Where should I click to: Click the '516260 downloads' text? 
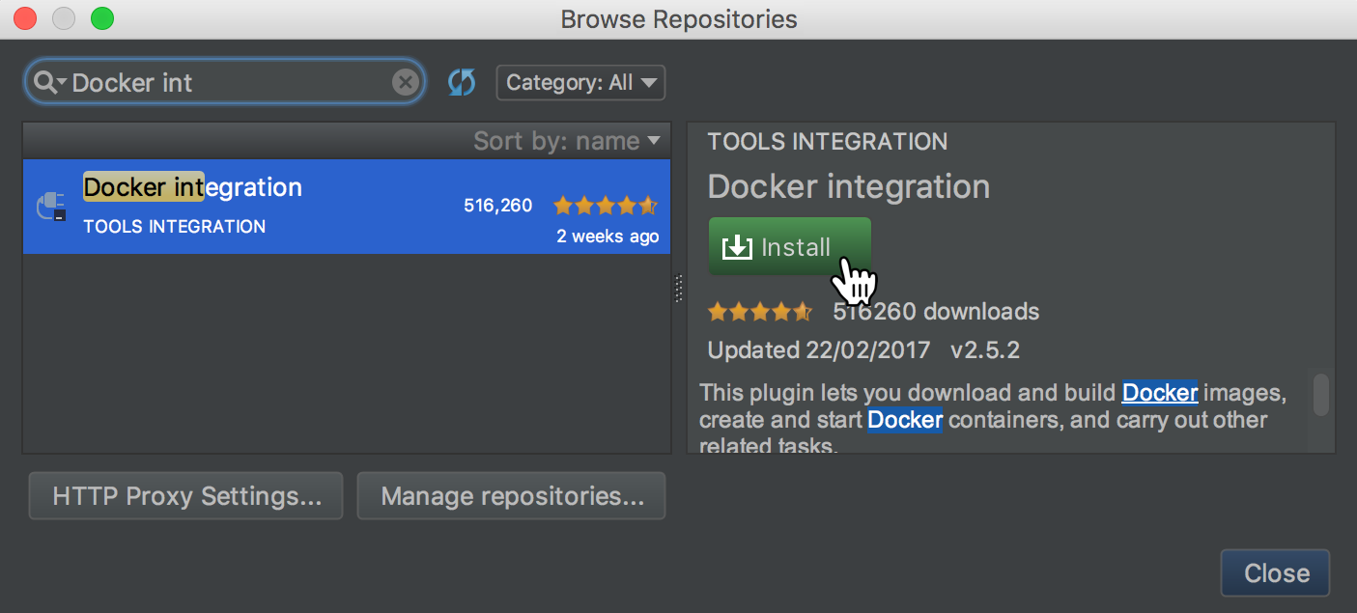click(x=936, y=312)
